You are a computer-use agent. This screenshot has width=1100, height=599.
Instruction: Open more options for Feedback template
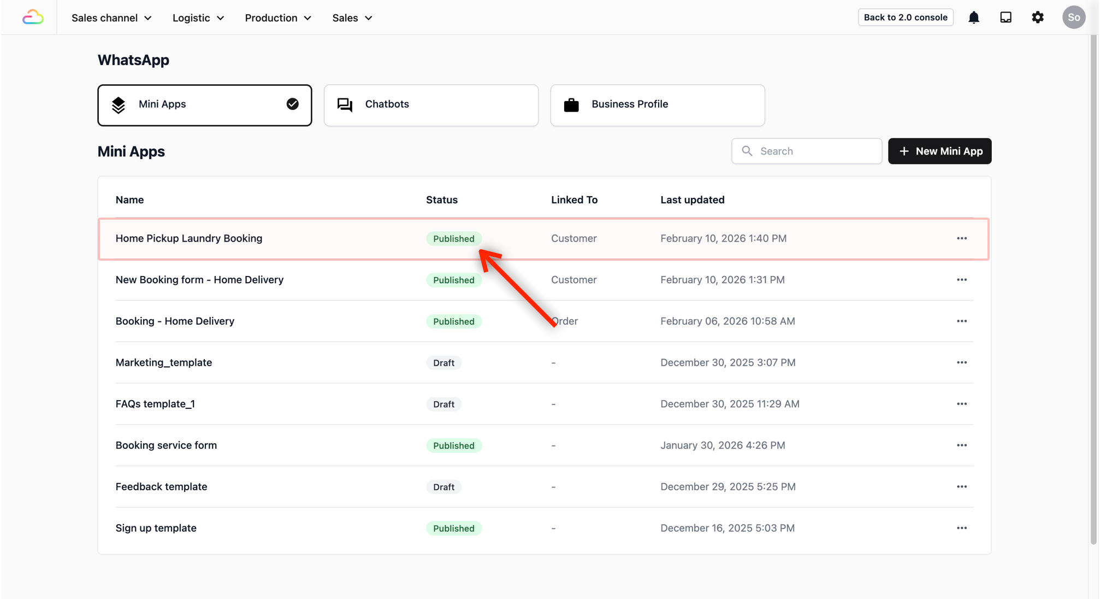click(x=961, y=486)
